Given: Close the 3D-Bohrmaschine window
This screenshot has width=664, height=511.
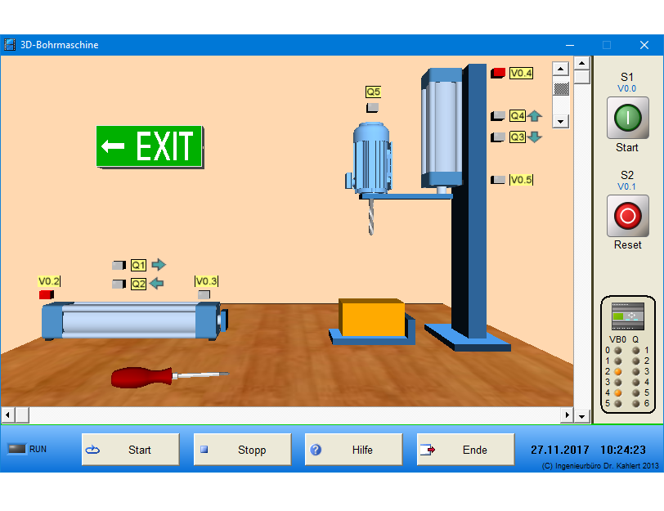Looking at the screenshot, I should coord(644,45).
